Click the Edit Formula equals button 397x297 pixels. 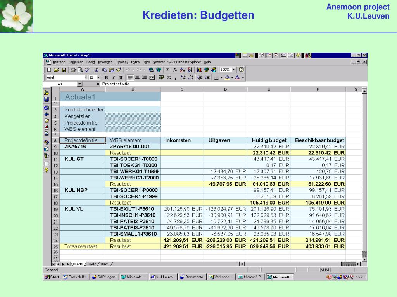click(x=97, y=84)
